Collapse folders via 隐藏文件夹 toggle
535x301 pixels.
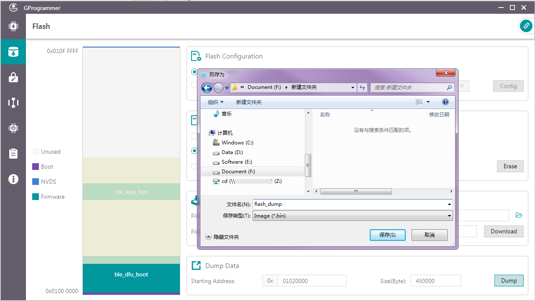(x=209, y=237)
